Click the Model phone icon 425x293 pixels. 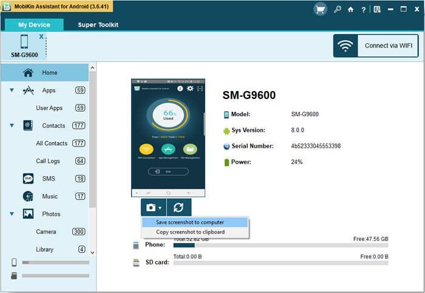click(226, 115)
